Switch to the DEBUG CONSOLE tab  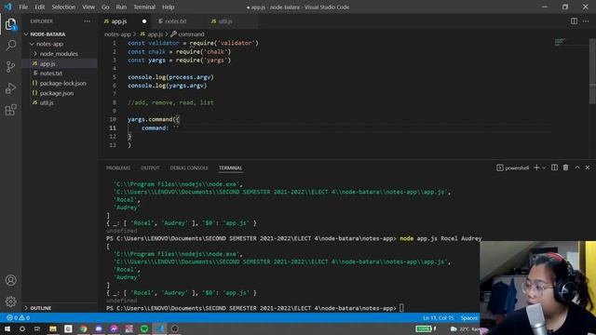(189, 167)
